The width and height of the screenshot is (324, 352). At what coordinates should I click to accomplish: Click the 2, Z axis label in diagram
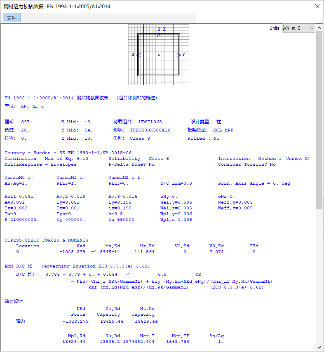click(162, 29)
